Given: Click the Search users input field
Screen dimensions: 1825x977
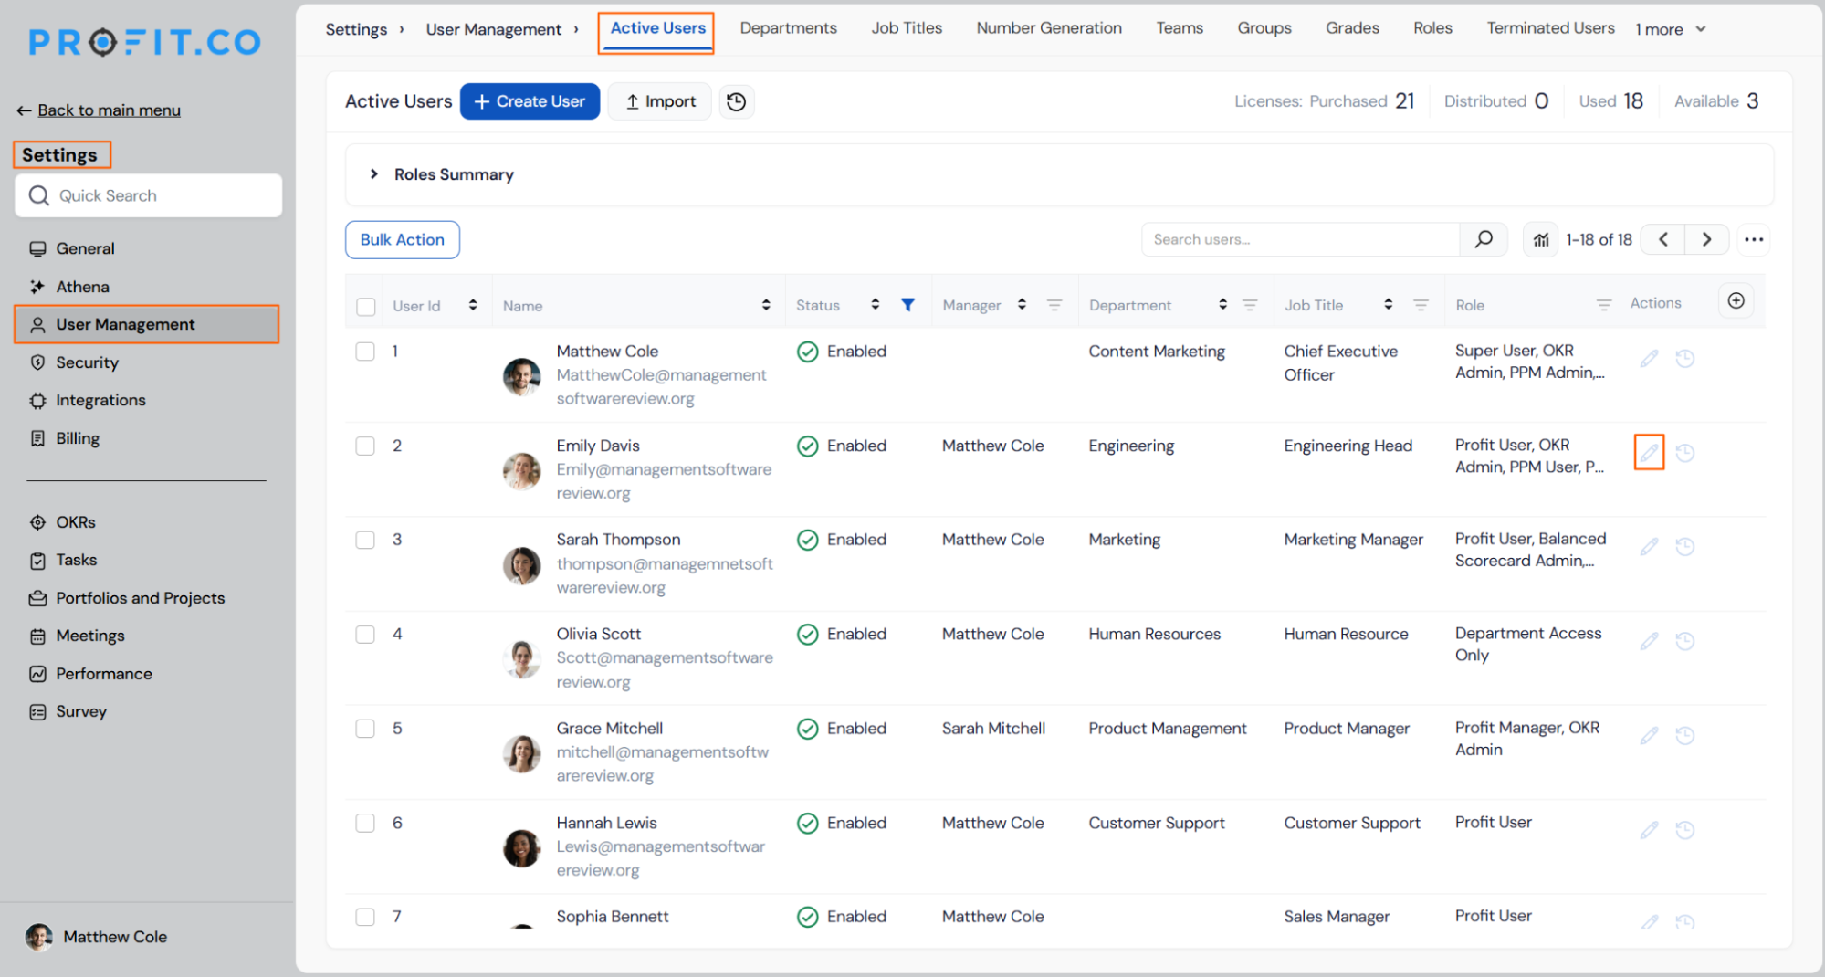Looking at the screenshot, I should [1301, 239].
